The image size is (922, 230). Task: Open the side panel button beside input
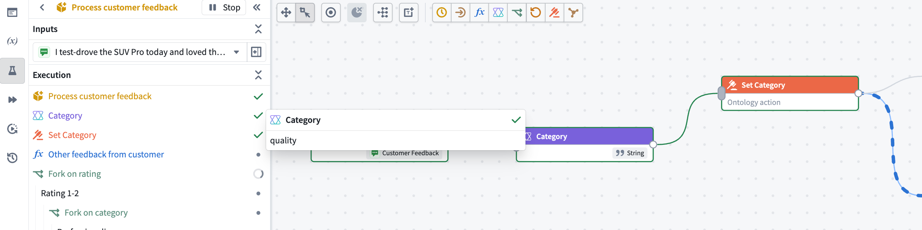click(x=256, y=52)
